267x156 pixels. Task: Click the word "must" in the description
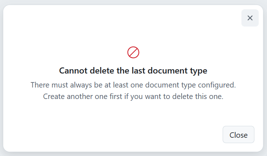coord(59,85)
